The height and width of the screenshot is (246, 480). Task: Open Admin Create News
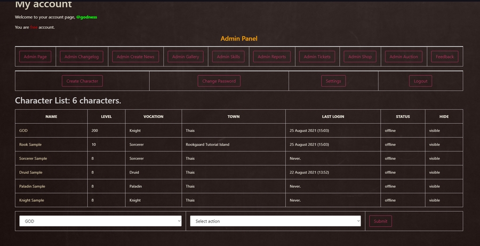click(135, 57)
